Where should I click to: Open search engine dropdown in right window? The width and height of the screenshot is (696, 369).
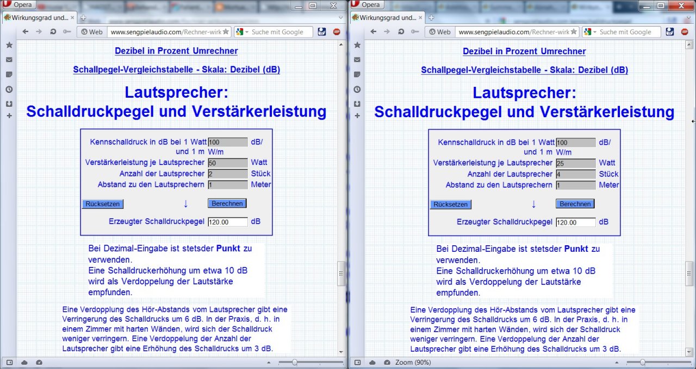coord(591,32)
